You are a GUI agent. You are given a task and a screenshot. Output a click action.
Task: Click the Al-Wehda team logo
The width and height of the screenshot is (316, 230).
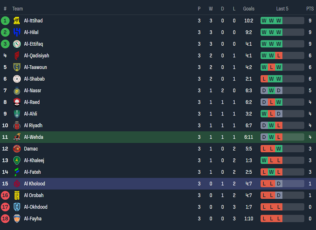[x=17, y=137]
